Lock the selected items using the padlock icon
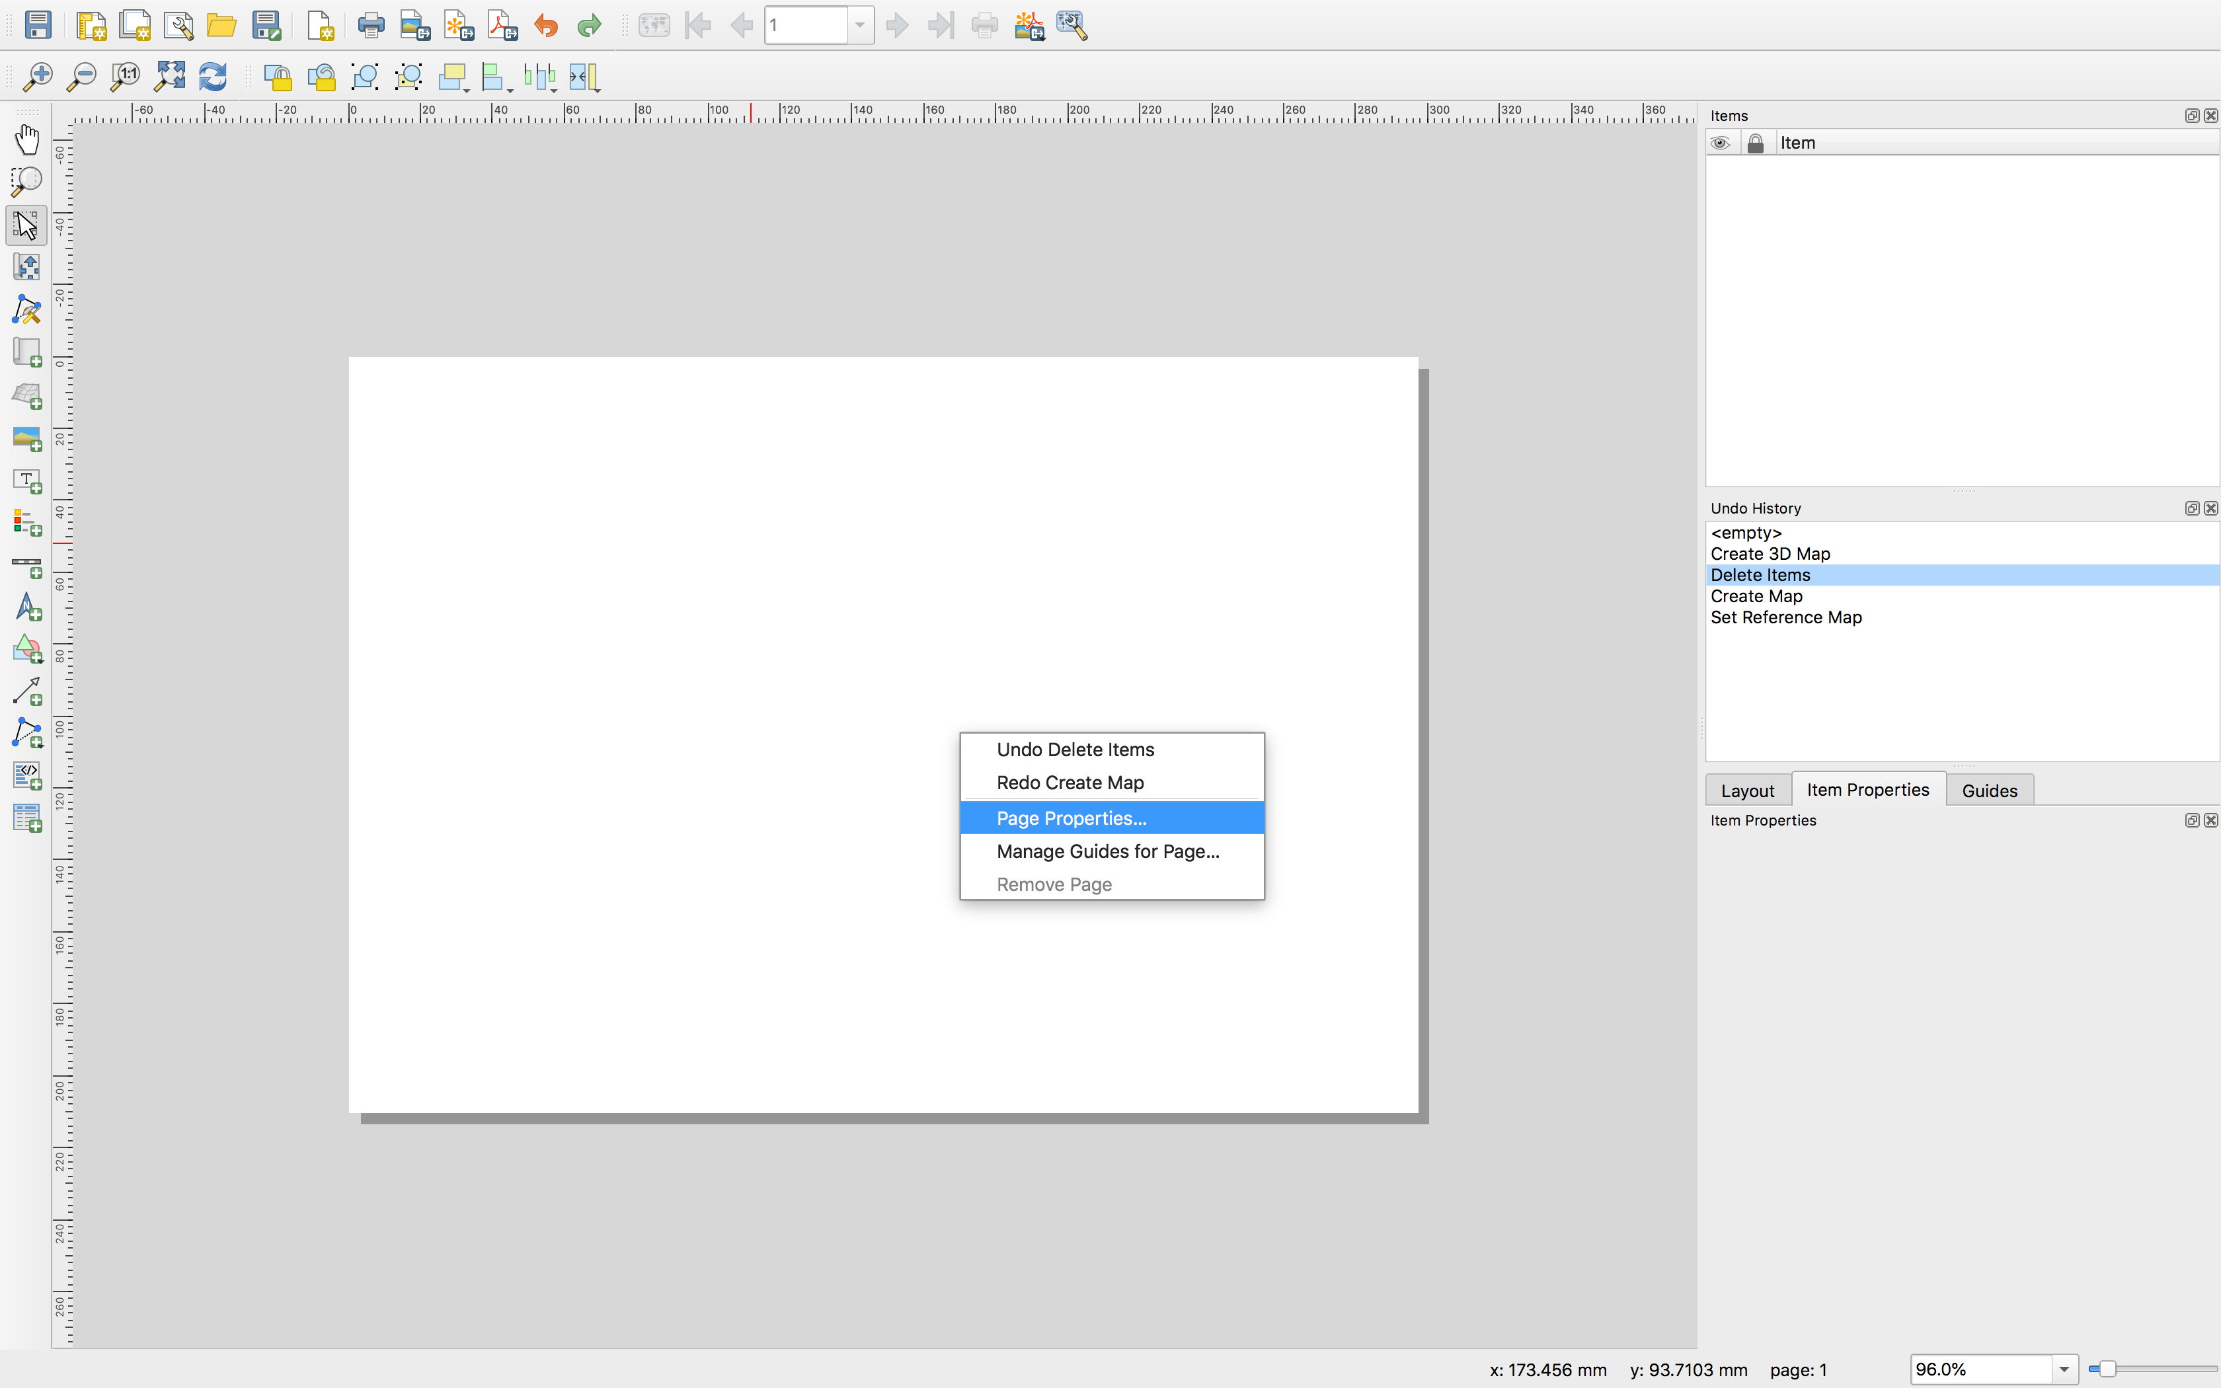 pos(278,76)
